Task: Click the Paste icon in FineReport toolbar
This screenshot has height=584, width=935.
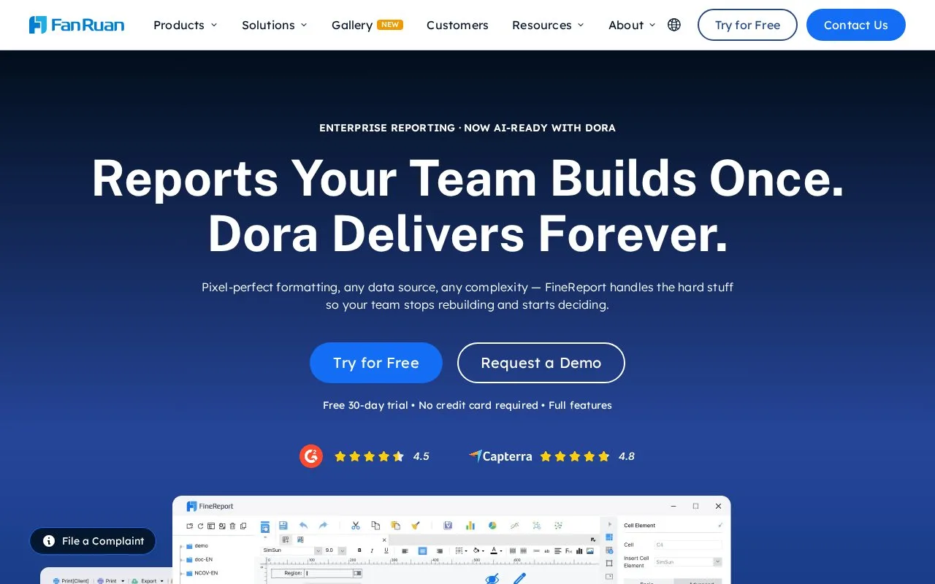Action: (395, 525)
